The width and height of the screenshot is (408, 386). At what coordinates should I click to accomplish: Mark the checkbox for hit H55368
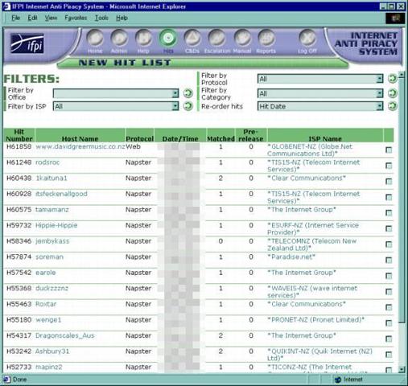(389, 292)
